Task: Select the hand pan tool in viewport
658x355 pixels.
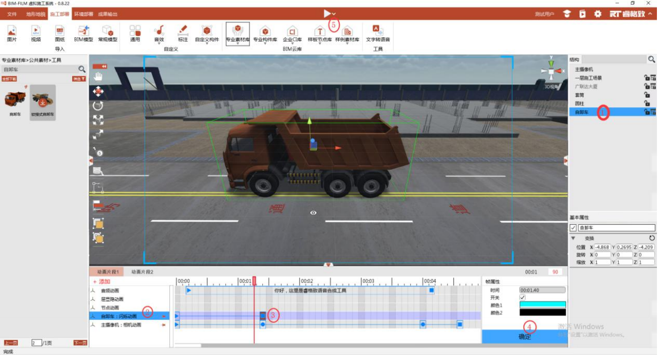Action: (98, 76)
